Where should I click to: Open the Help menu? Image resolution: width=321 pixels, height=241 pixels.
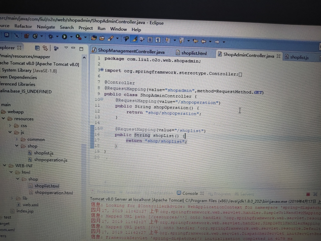click(x=136, y=30)
